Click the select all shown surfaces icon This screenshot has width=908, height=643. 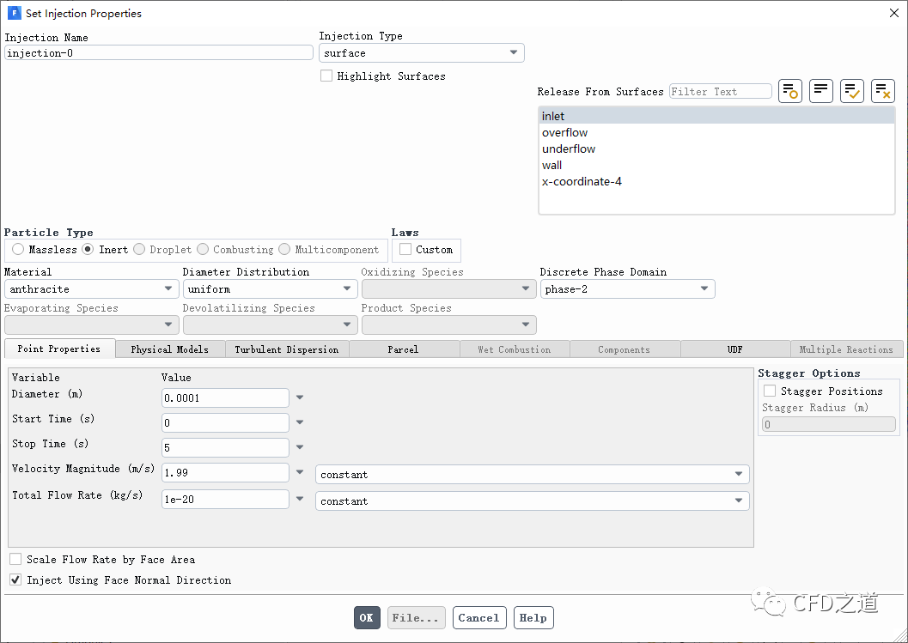pos(852,91)
